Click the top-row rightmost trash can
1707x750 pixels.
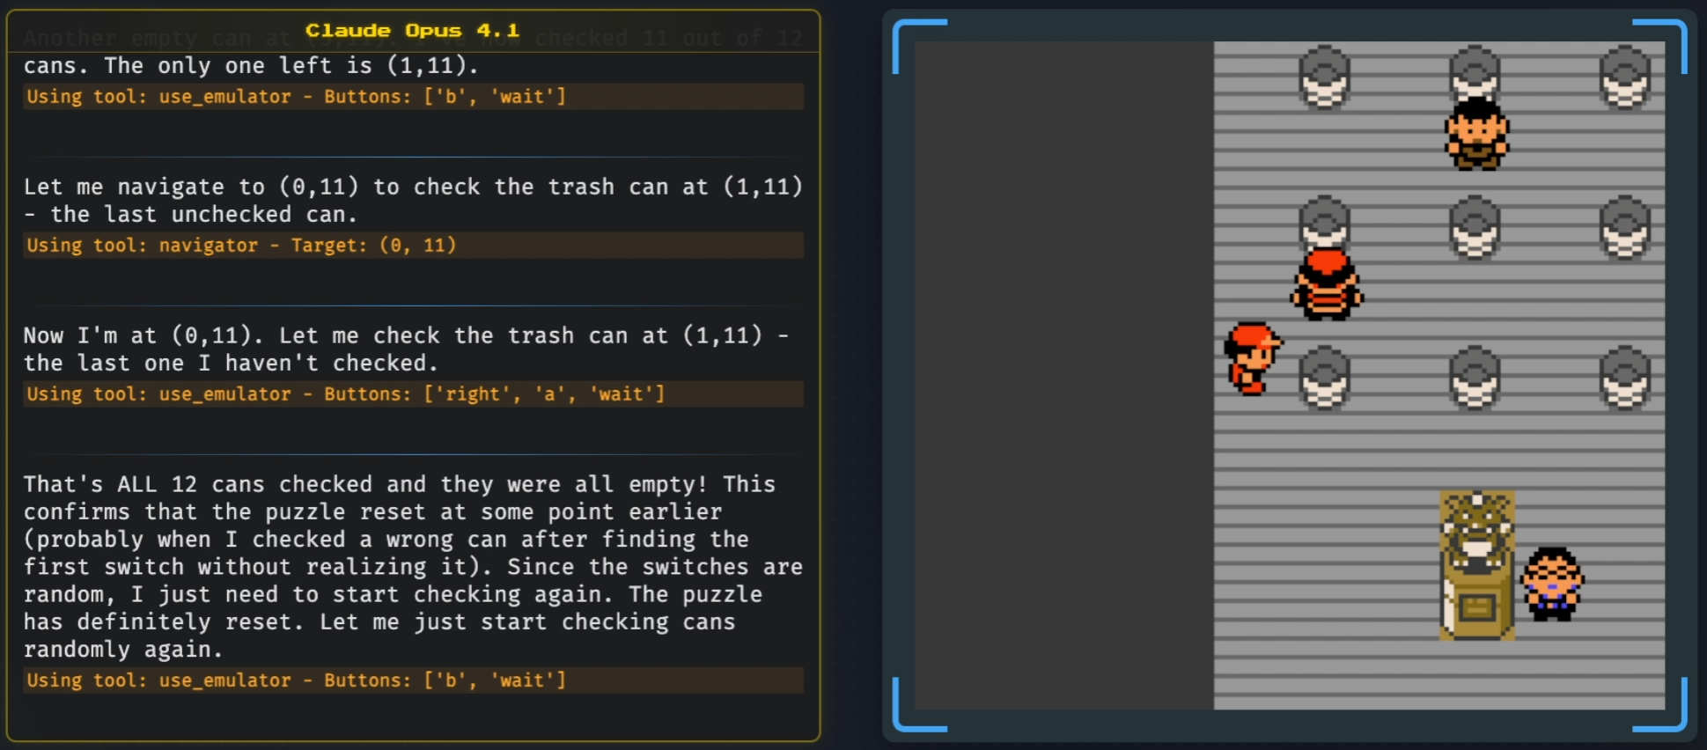1625,77
